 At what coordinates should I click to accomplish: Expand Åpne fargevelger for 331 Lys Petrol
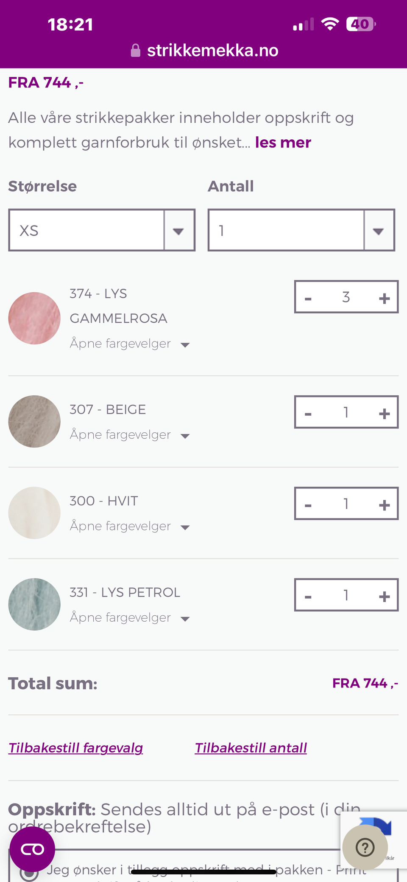click(130, 617)
